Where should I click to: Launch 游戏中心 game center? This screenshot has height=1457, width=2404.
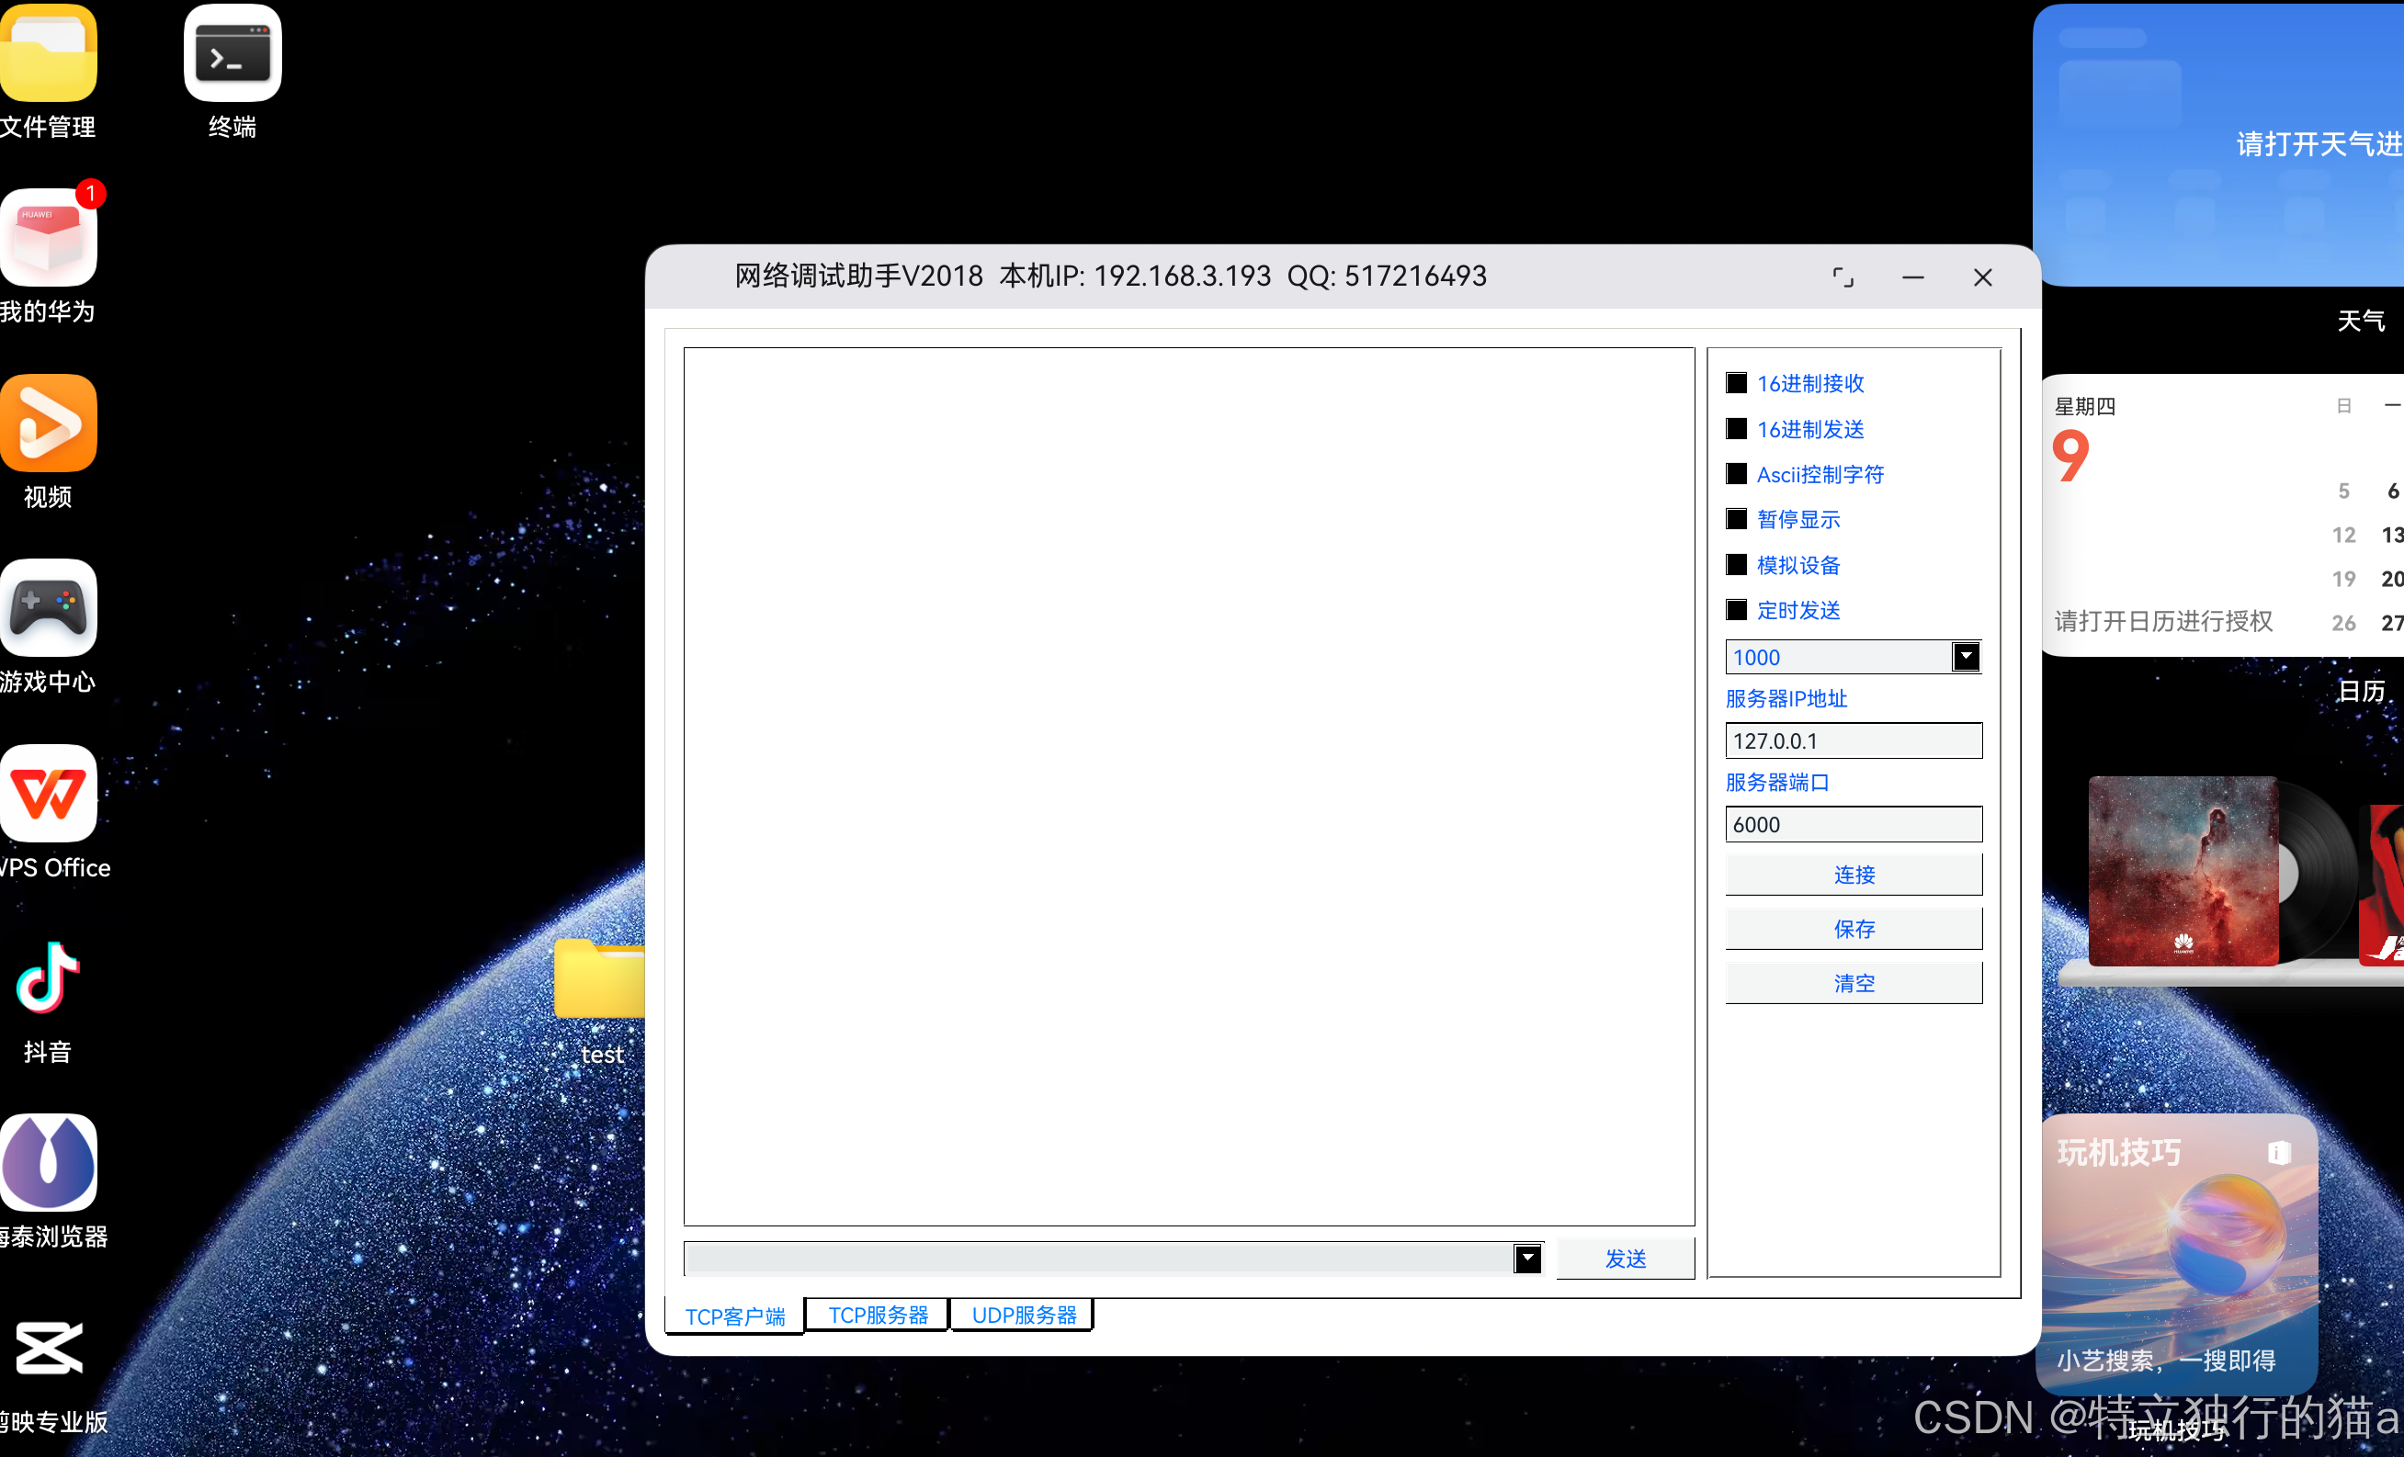click(47, 607)
